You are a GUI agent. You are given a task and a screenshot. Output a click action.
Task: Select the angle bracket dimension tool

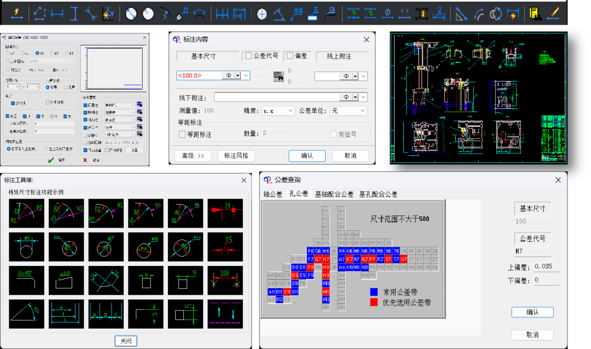click(404, 14)
